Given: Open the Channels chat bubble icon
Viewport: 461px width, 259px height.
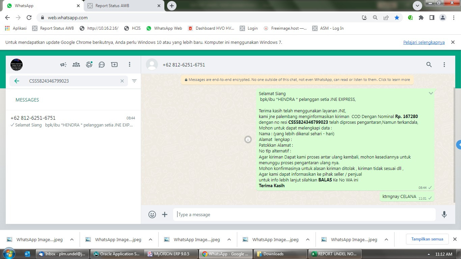Looking at the screenshot, I should (102, 64).
